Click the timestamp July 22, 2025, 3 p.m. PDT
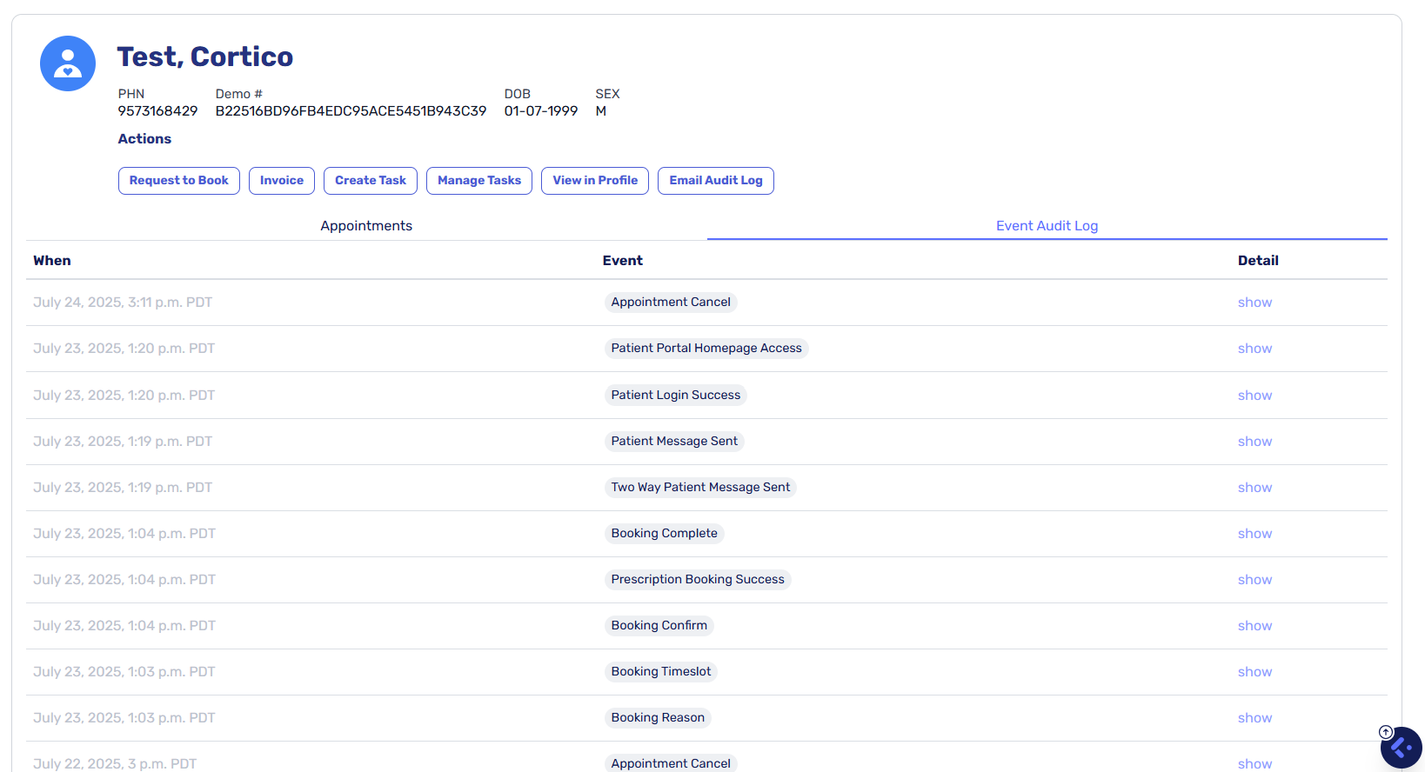The image size is (1425, 772). [x=115, y=764]
